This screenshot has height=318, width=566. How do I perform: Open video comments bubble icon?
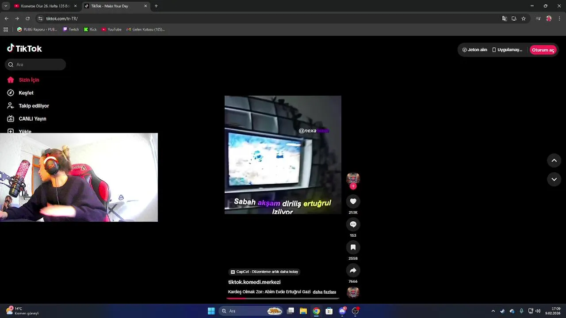[353, 224]
